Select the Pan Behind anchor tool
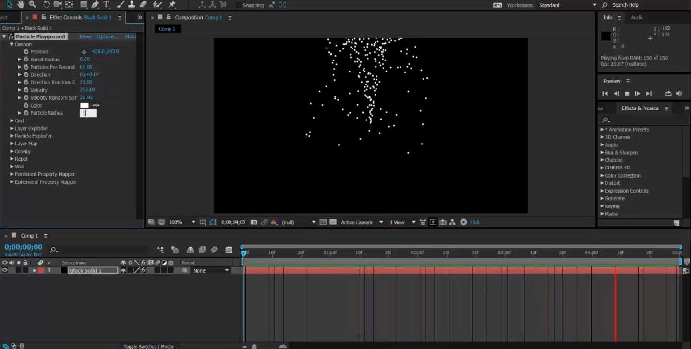The width and height of the screenshot is (691, 349). [x=69, y=4]
